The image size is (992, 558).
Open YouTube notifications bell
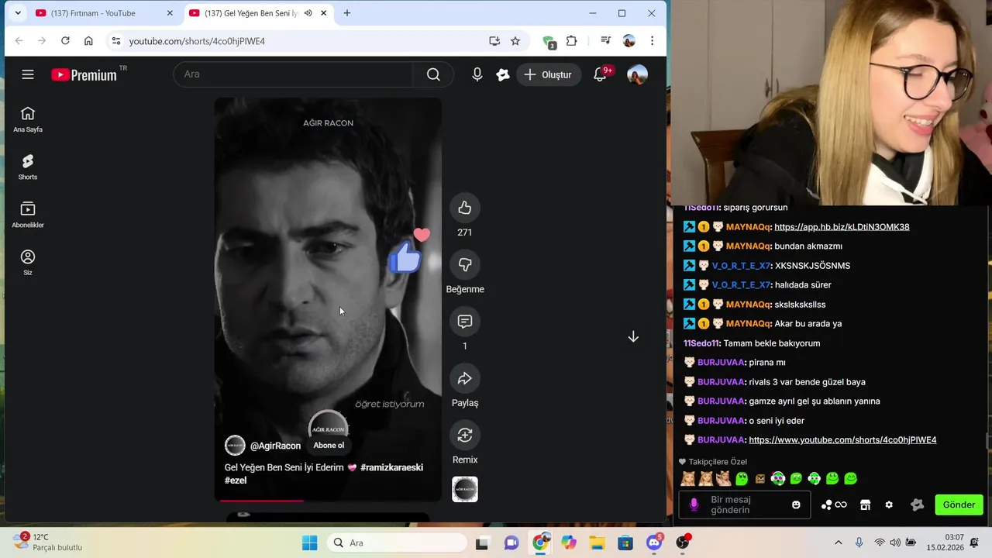pyautogui.click(x=600, y=74)
